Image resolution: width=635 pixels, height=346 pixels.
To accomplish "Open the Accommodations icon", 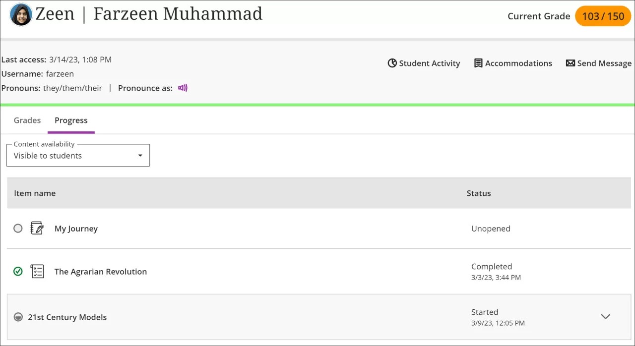I will point(478,63).
